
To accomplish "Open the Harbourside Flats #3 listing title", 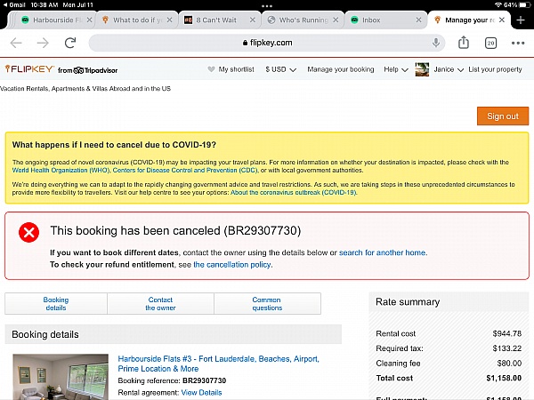I will [x=218, y=364].
